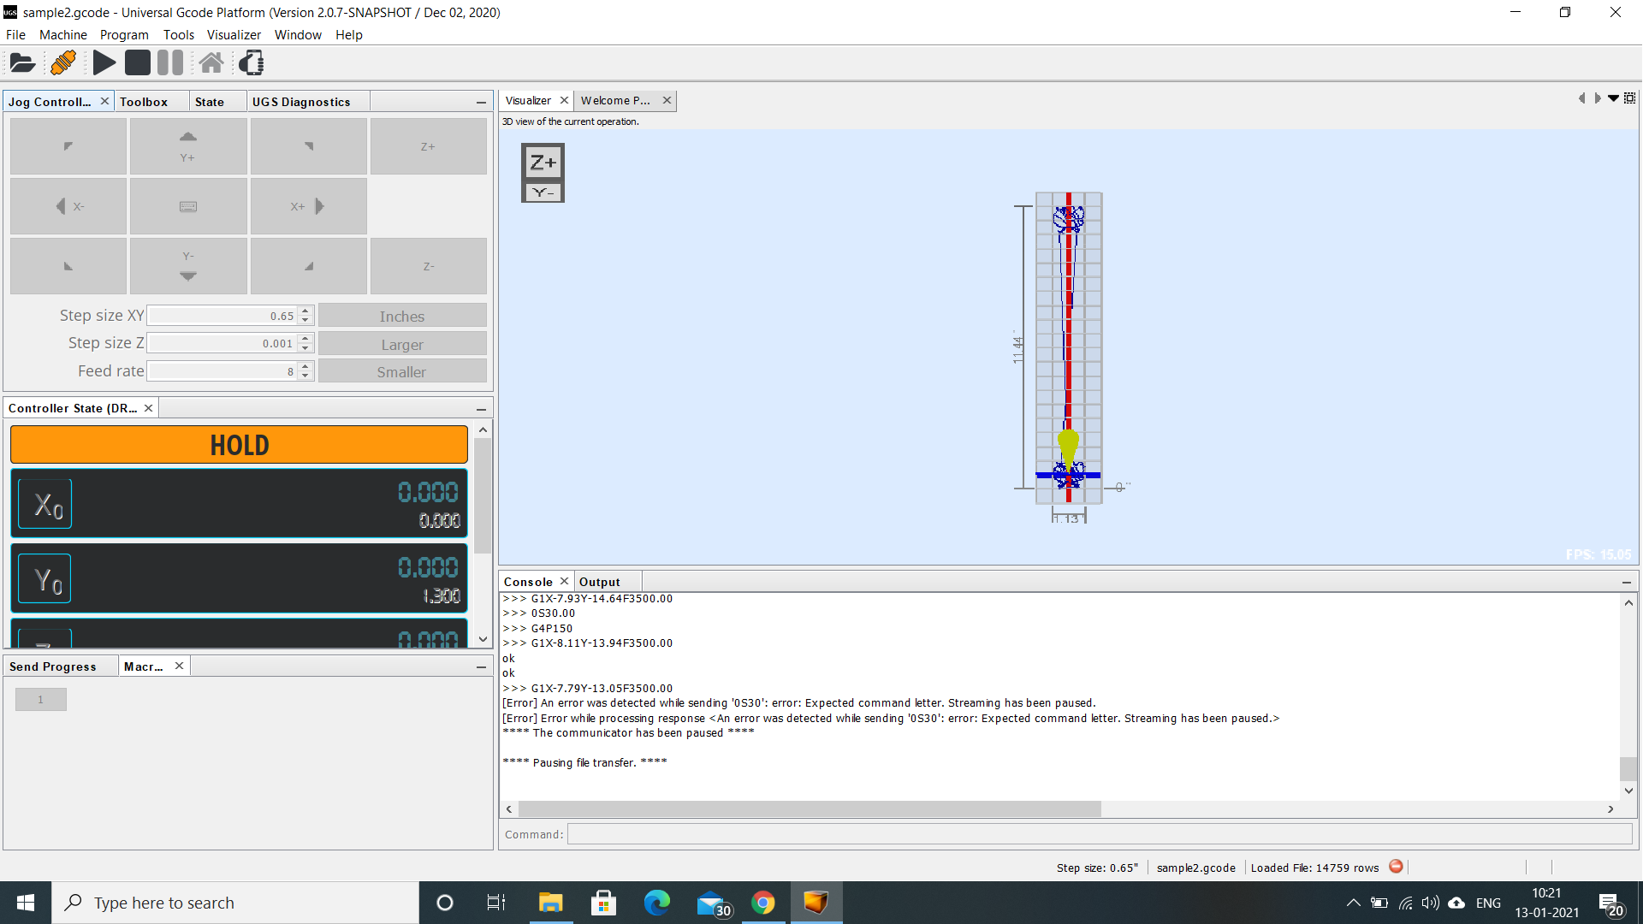
Task: Increase Step size XY spinner
Action: [305, 311]
